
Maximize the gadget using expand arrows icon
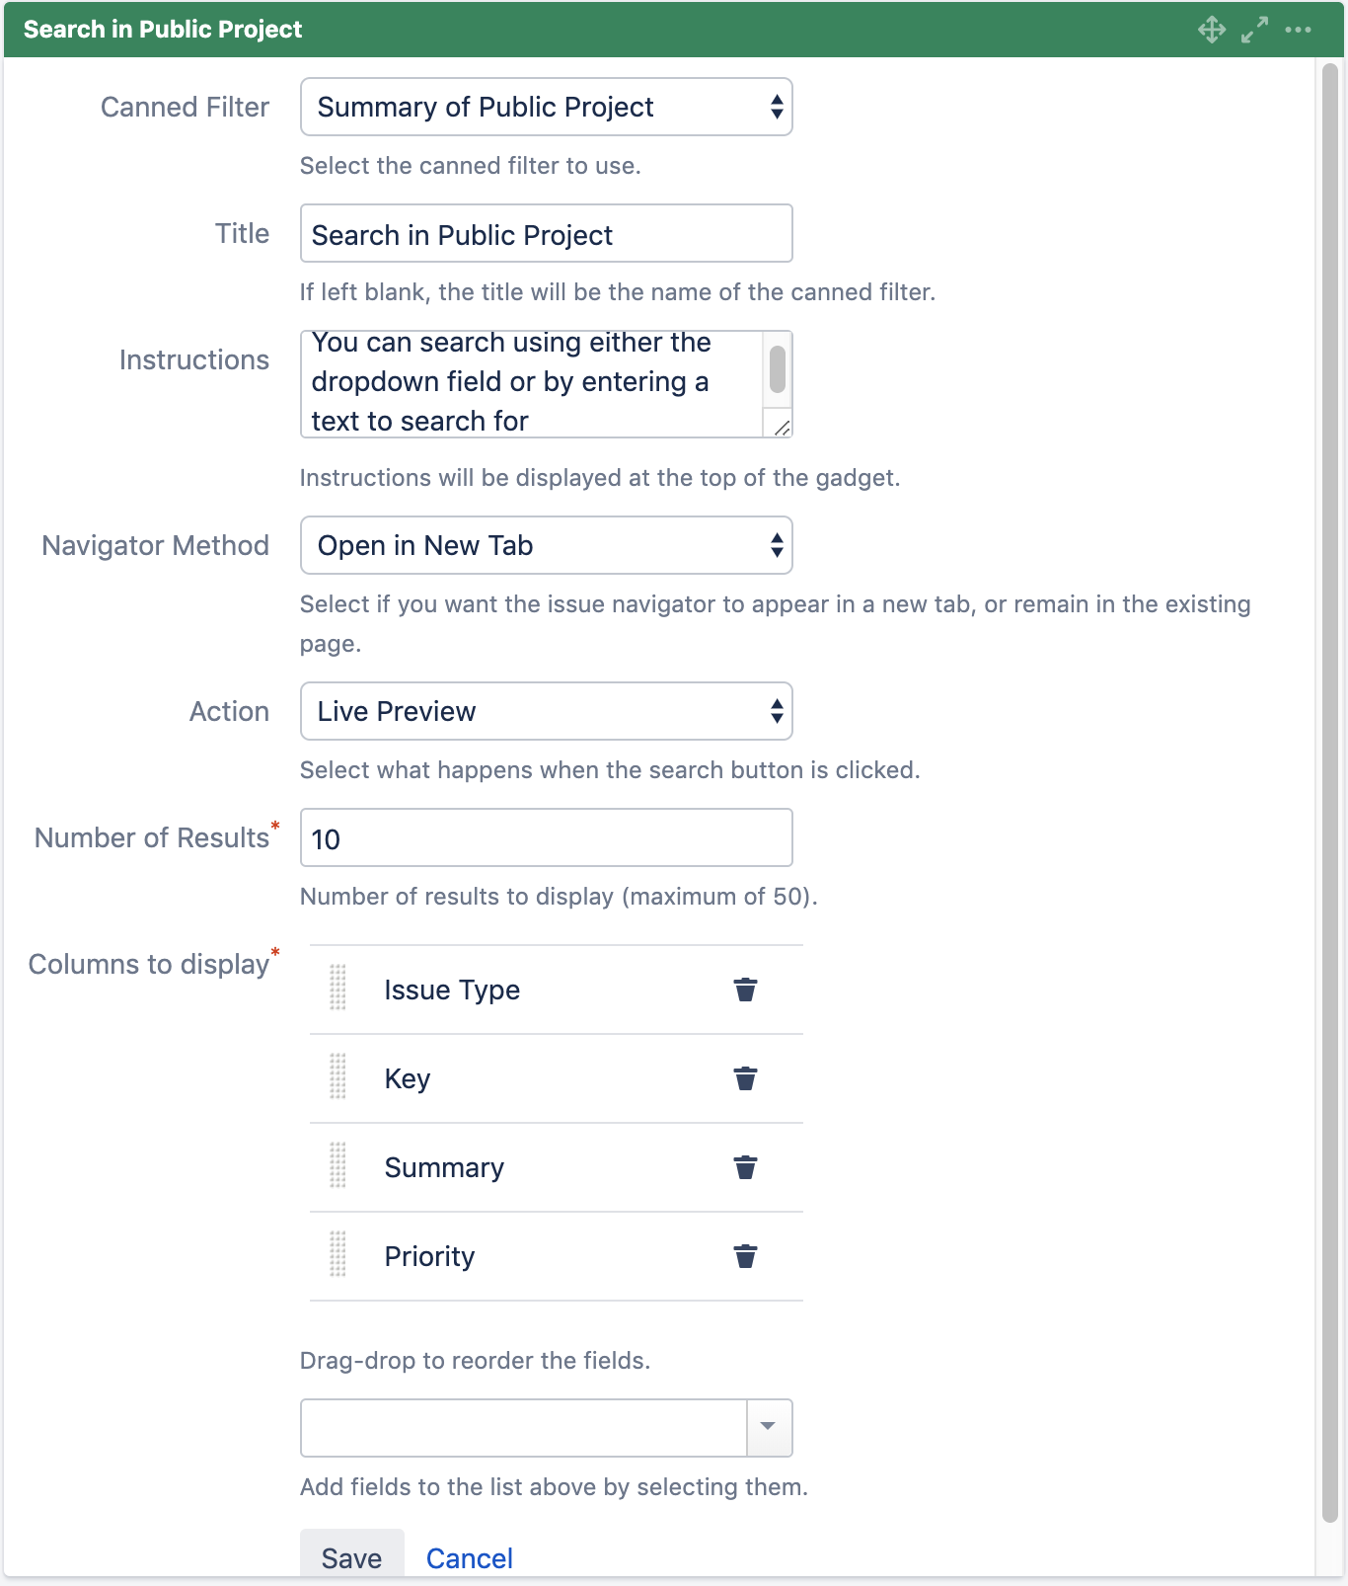1254,30
